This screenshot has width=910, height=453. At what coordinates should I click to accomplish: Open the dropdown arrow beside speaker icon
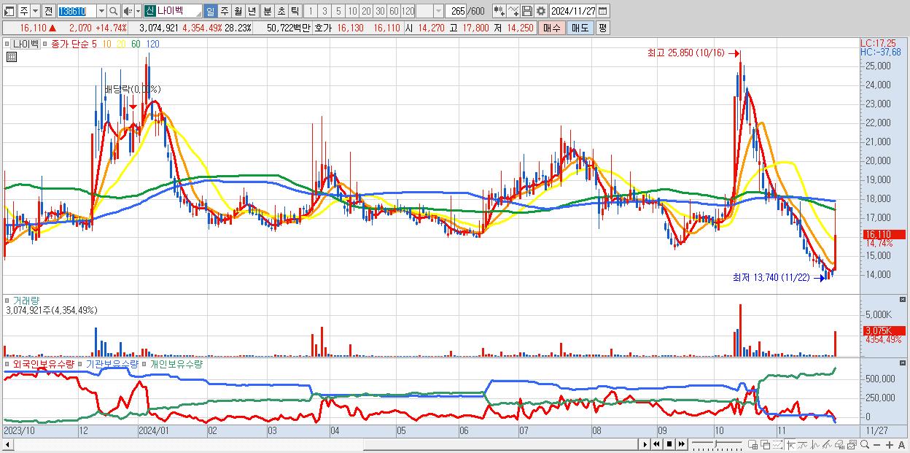tap(138, 11)
